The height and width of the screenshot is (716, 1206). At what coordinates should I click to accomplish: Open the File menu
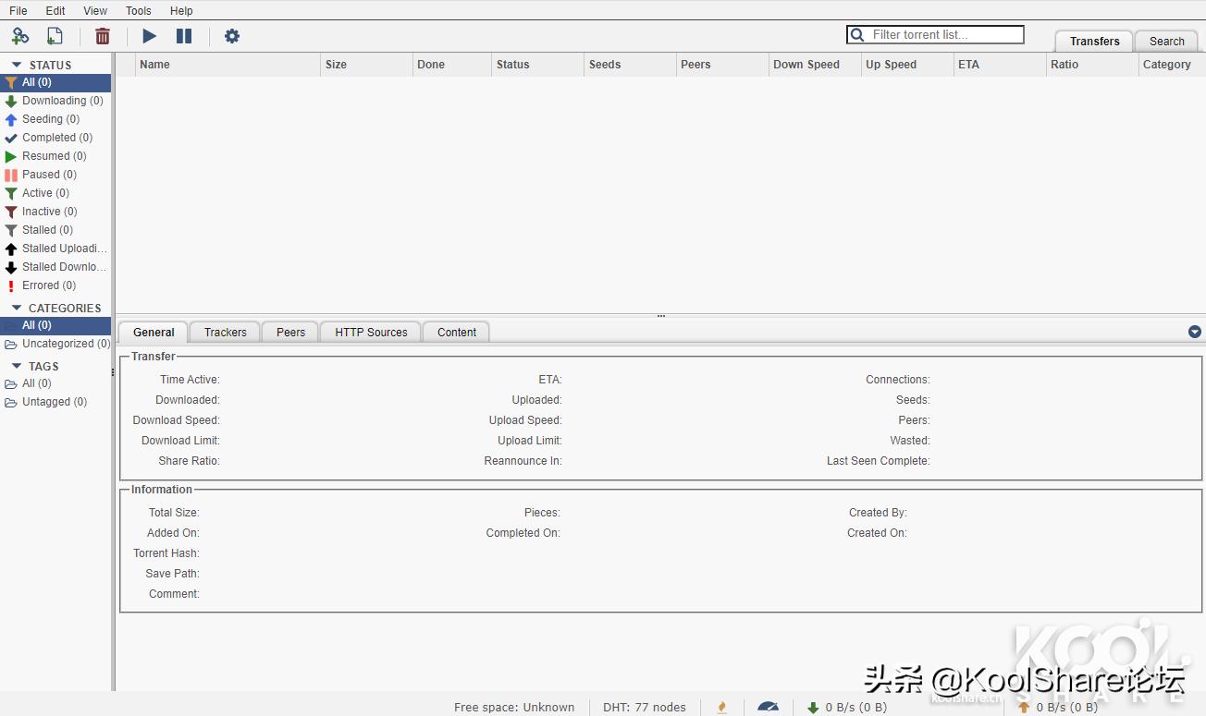(18, 10)
